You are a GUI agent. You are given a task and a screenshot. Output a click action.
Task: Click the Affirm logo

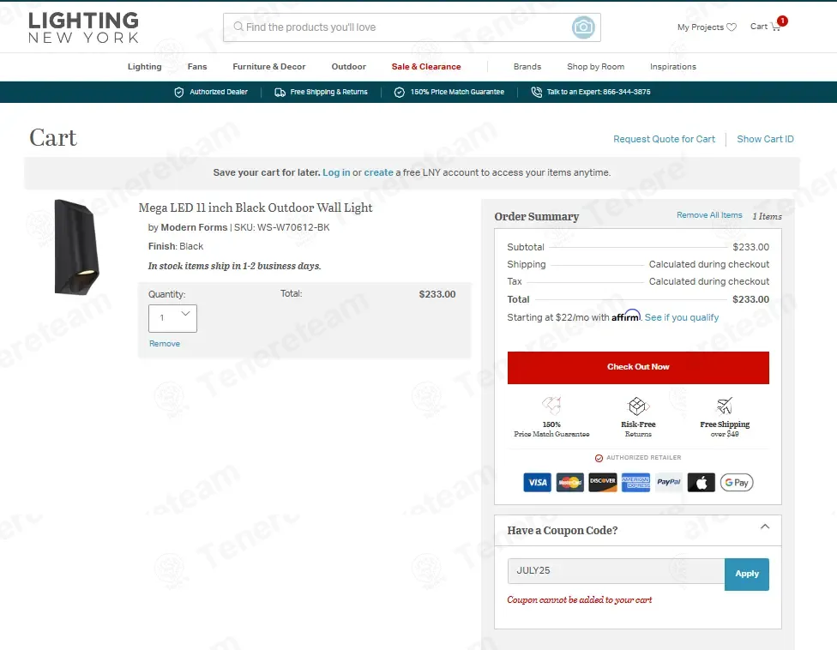[626, 316]
